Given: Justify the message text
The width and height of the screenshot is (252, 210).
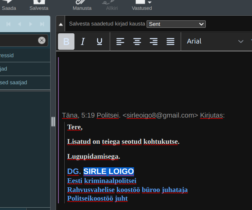Looking at the screenshot, I should 170,42.
